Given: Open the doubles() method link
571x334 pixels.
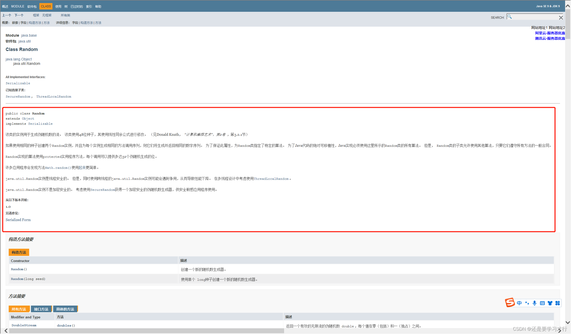Looking at the screenshot, I should coord(66,326).
